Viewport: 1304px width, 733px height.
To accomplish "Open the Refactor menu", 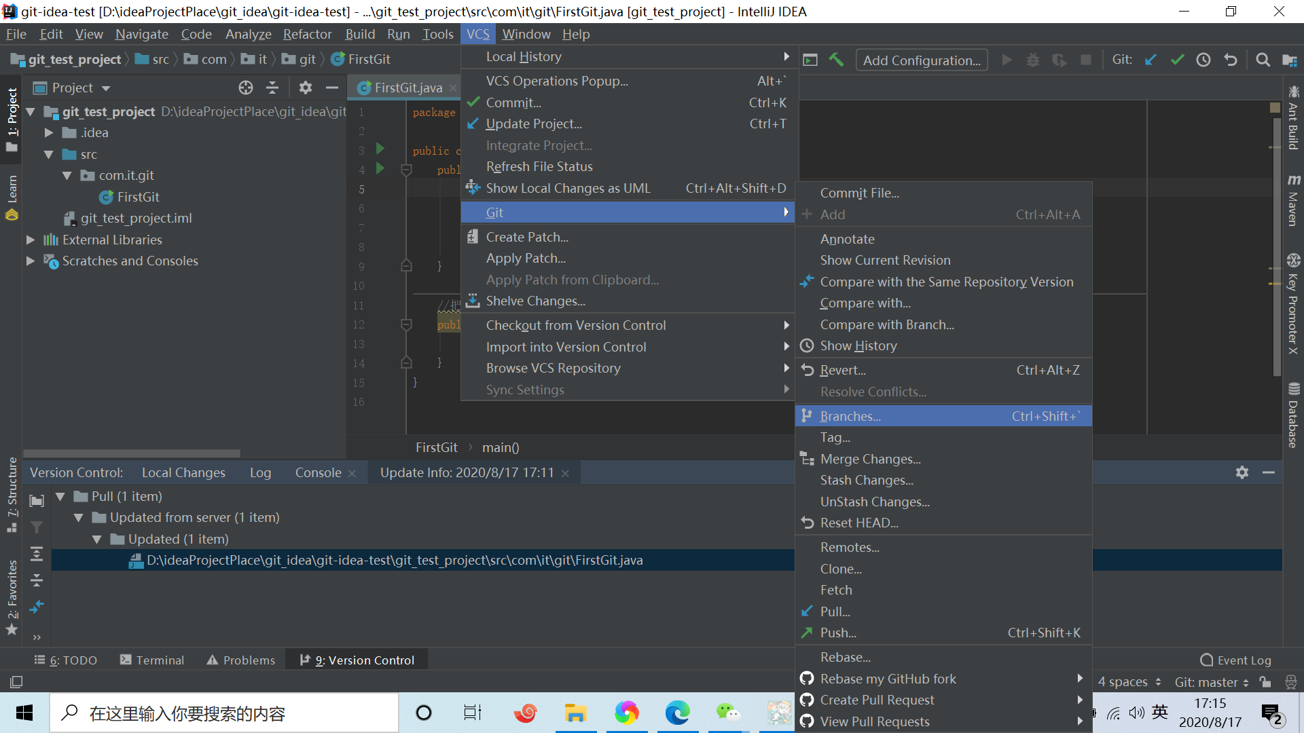I will pos(307,35).
